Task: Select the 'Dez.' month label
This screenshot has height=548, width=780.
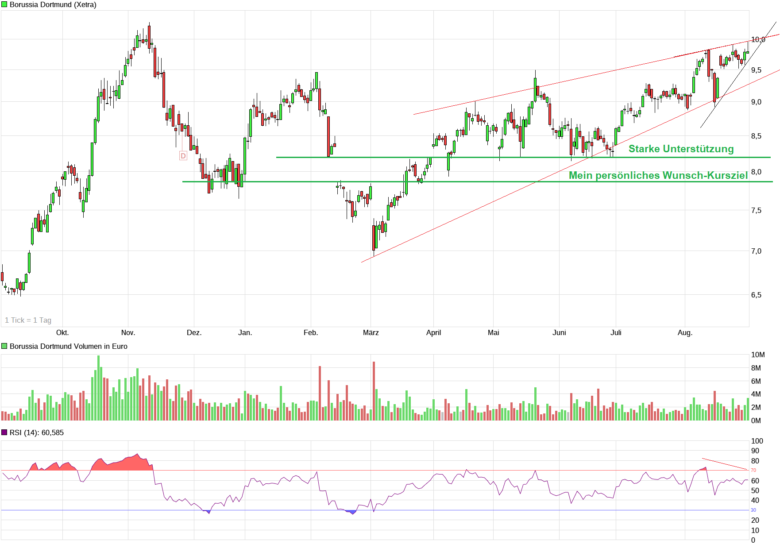Action: click(194, 332)
